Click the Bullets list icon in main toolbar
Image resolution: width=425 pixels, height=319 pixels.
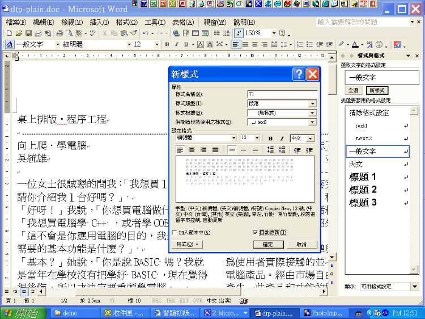[x=309, y=44]
